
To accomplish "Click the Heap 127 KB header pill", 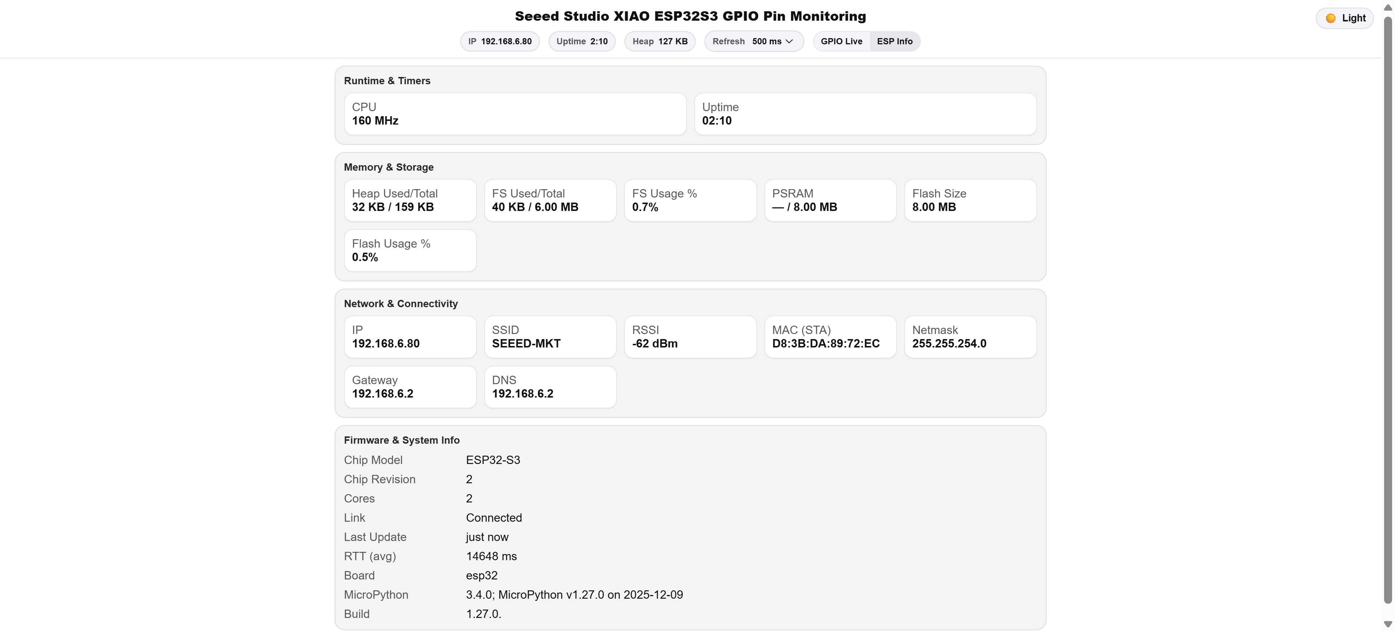I will point(660,41).
